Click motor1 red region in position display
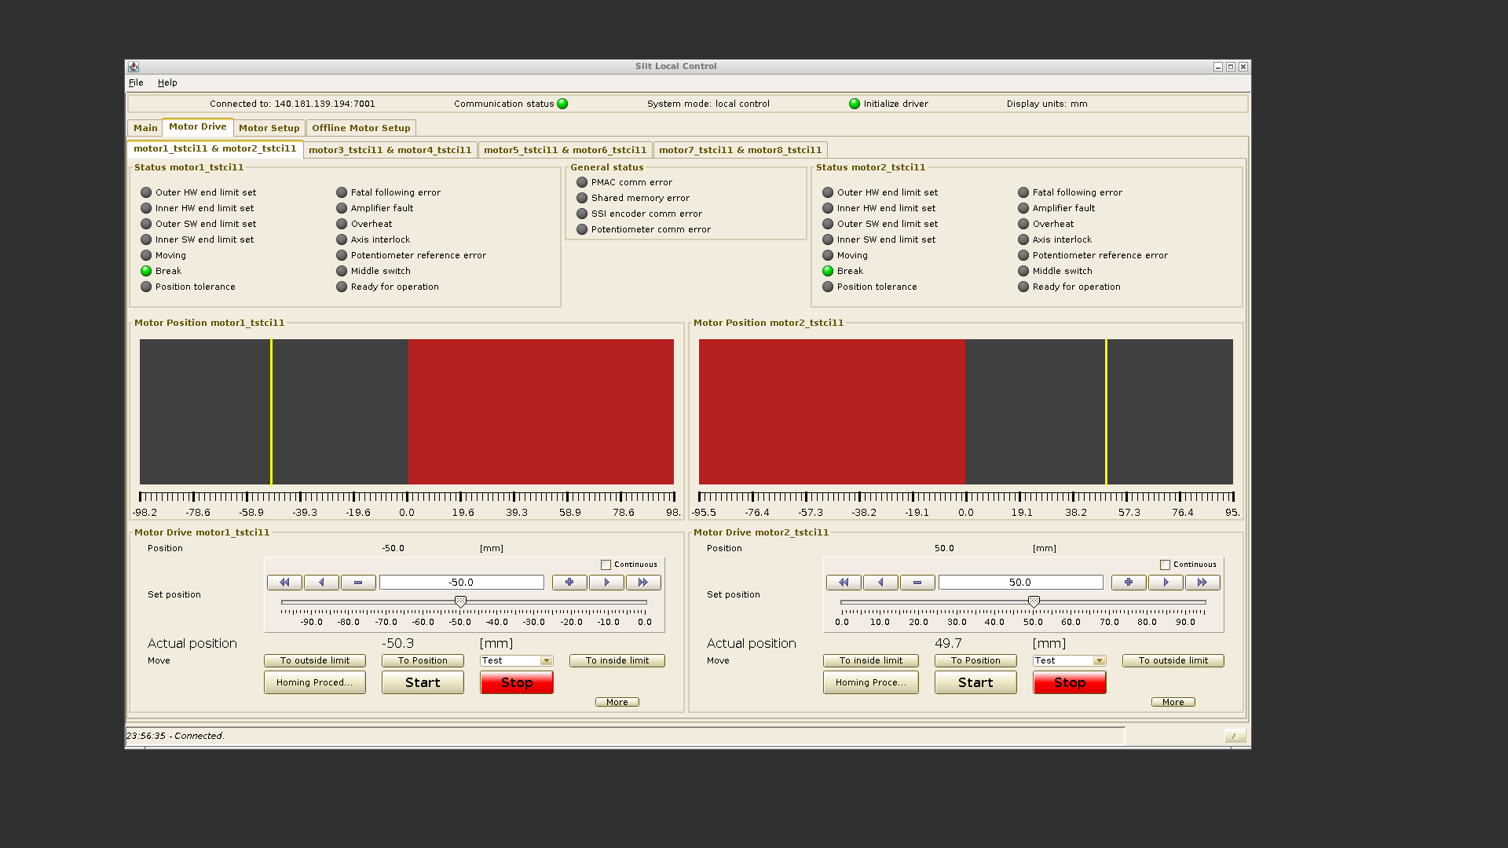Screen dimensions: 1508x848 click(541, 411)
